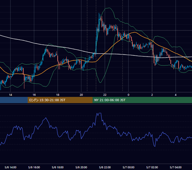
Task: Click the 0 hour label on time axis
Action: pyautogui.click(x=128, y=95)
